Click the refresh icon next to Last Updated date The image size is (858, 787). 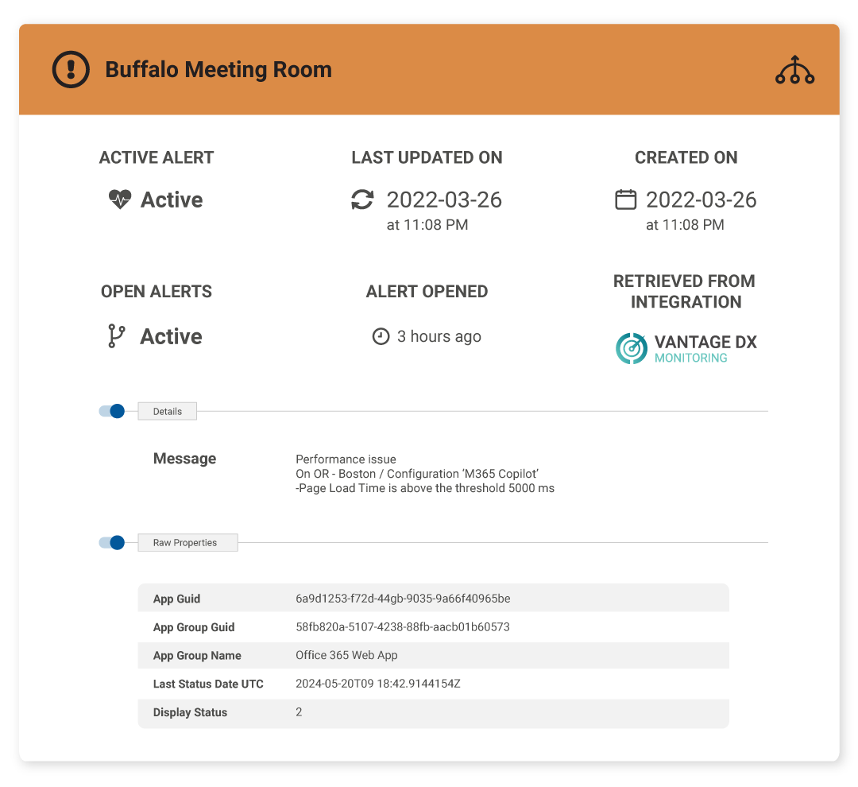pyautogui.click(x=362, y=200)
